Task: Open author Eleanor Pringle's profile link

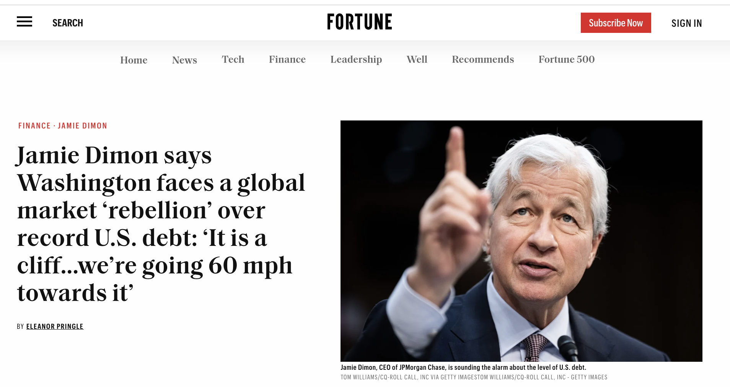Action: (55, 327)
